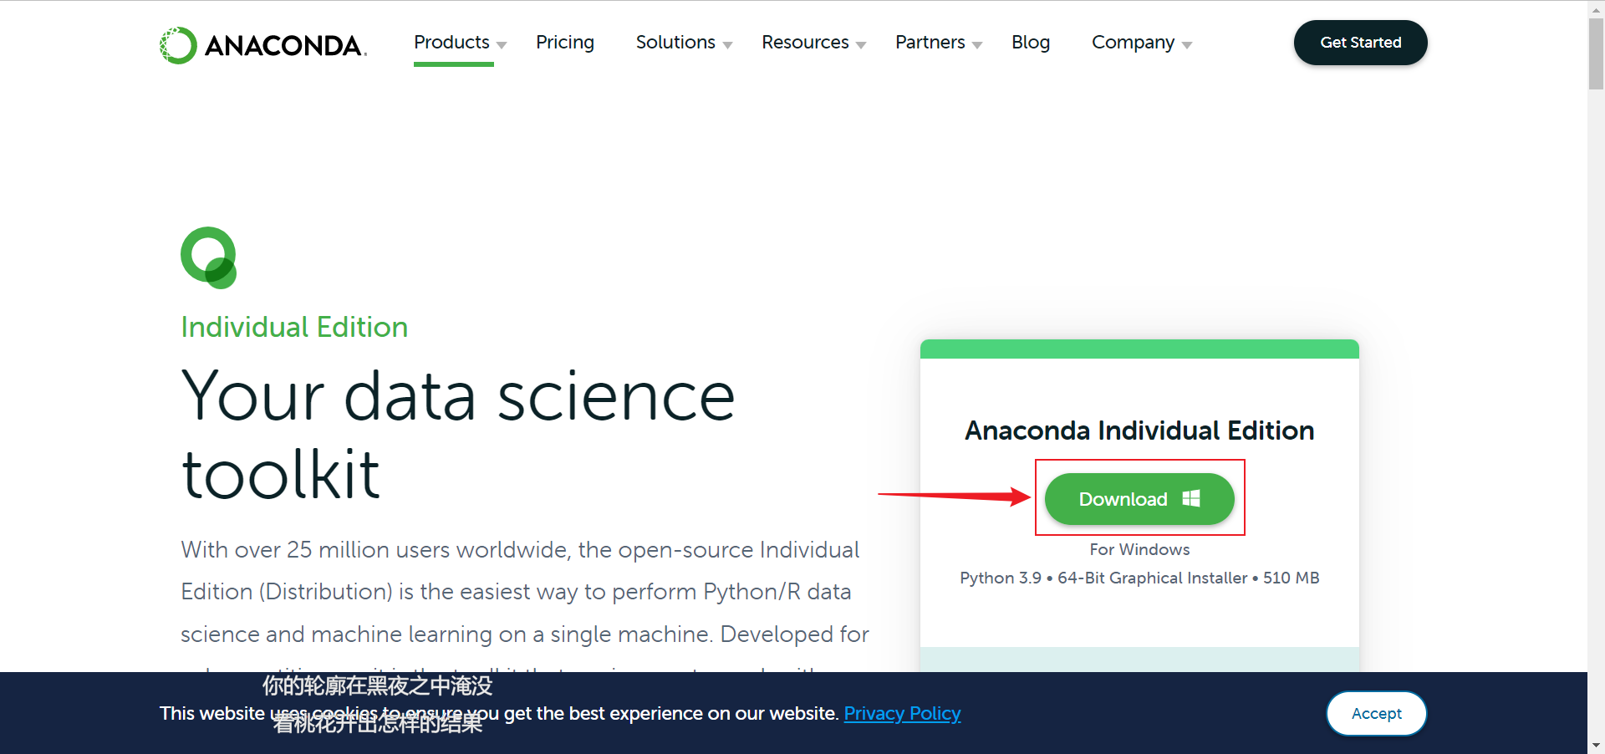Open the Products menu
This screenshot has height=754, width=1605.
(451, 42)
